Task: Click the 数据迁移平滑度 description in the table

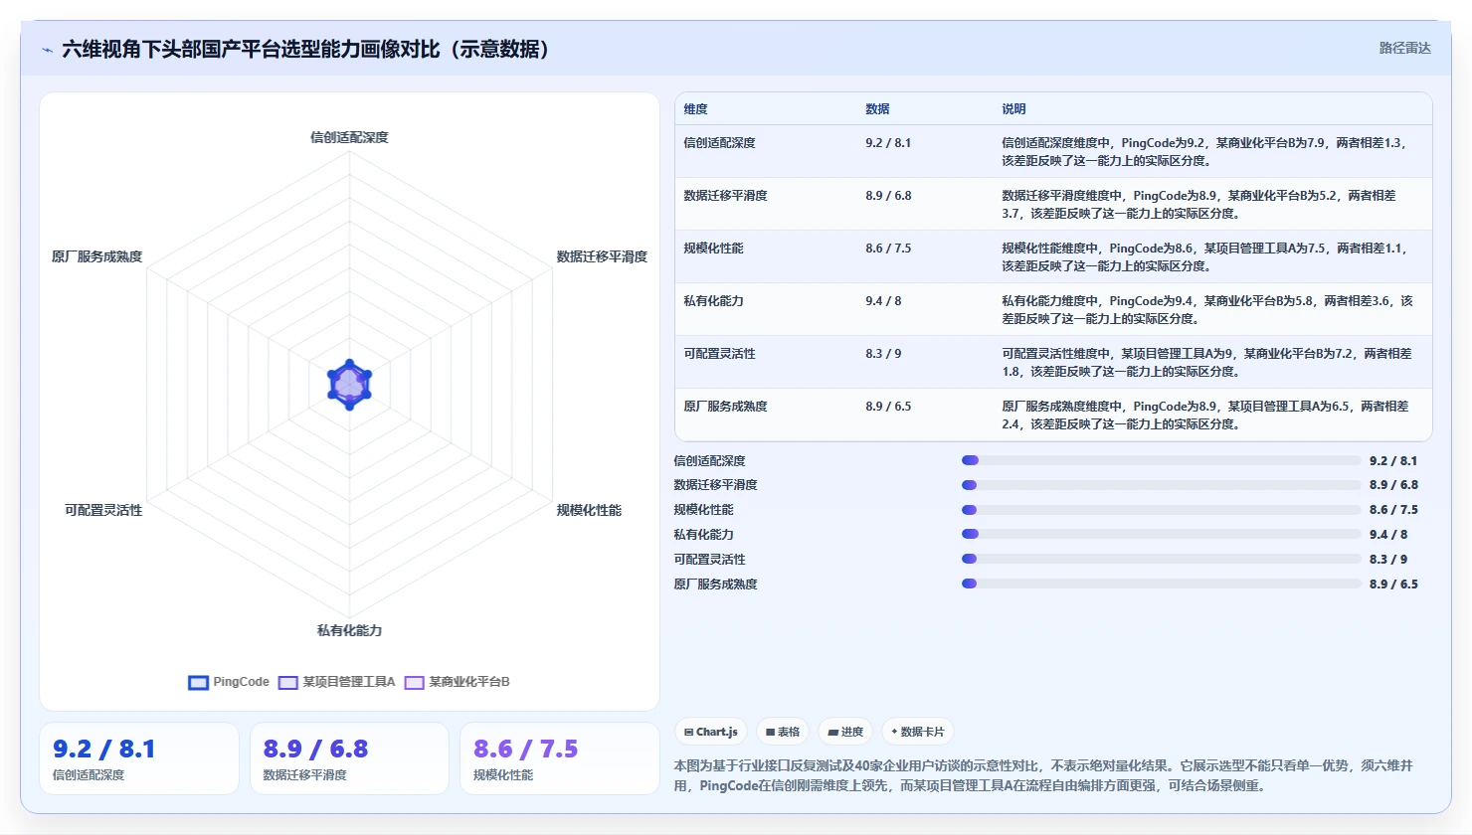Action: (x=1198, y=205)
